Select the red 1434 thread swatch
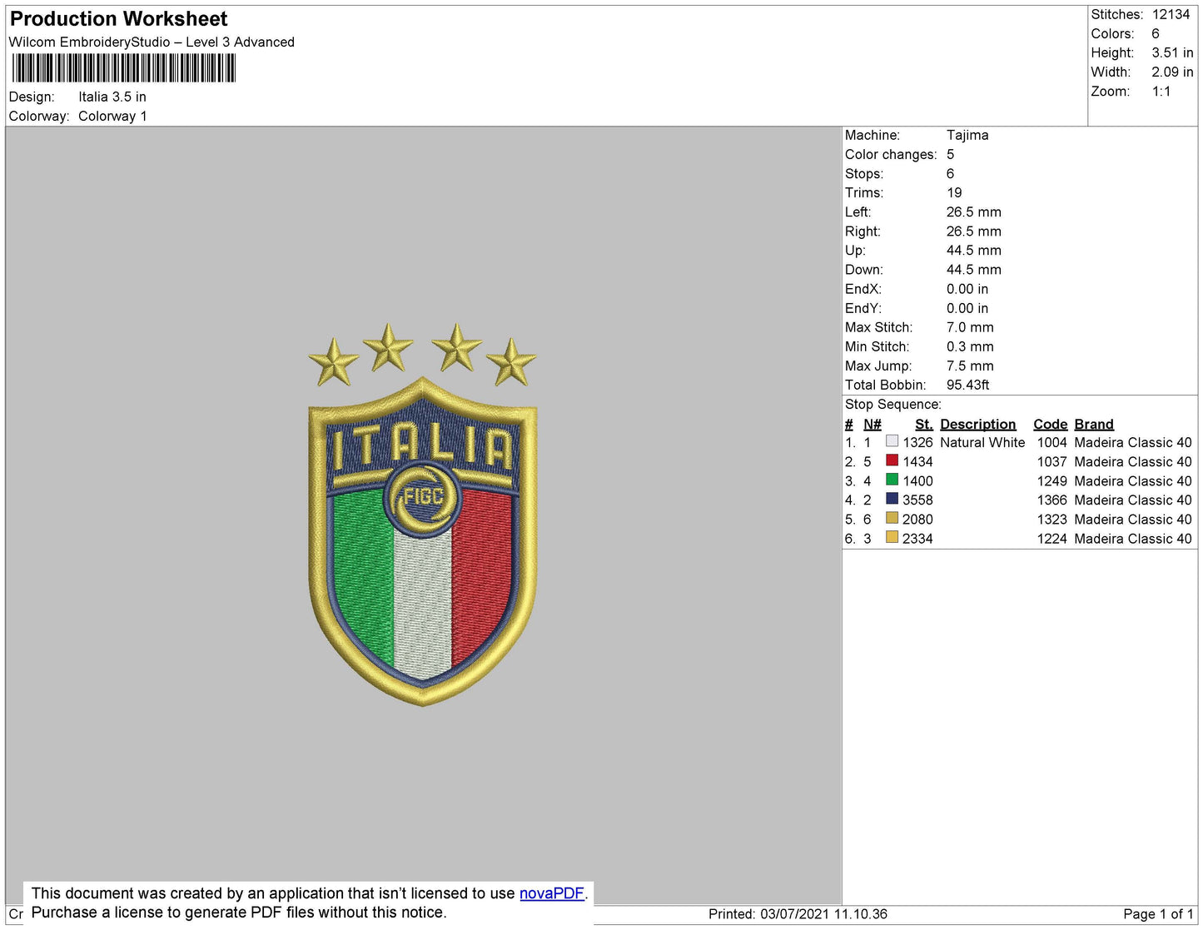 892,460
